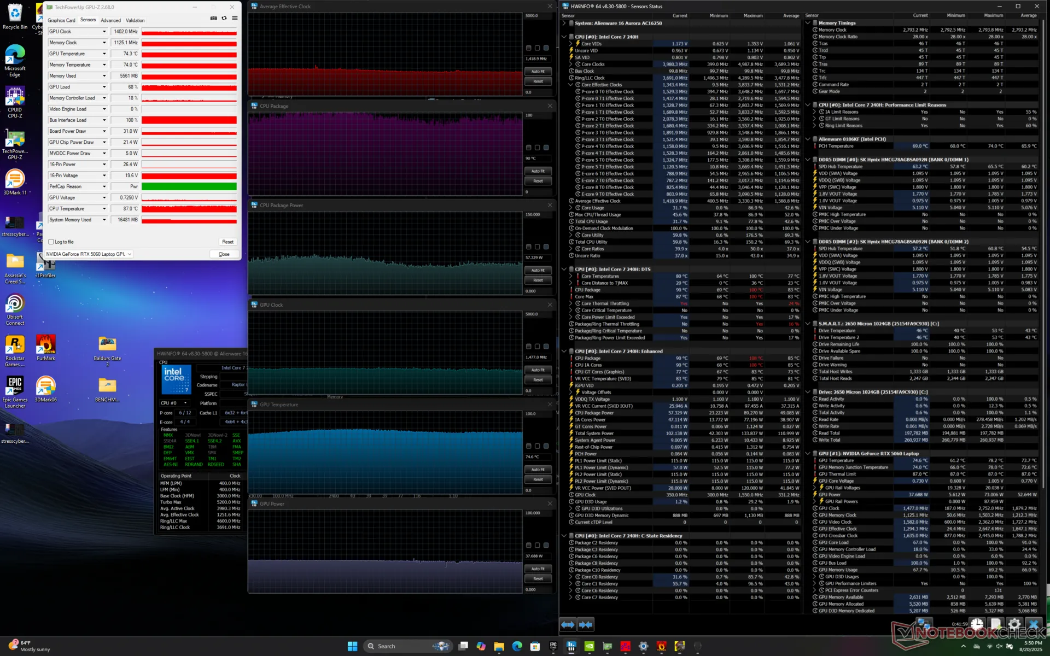1050x656 pixels.
Task: Open HWiNFO sensor settings gear icon
Action: (1014, 624)
